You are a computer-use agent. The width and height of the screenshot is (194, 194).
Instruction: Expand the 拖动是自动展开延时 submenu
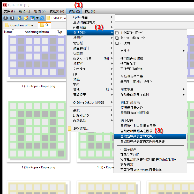[x=150, y=95]
